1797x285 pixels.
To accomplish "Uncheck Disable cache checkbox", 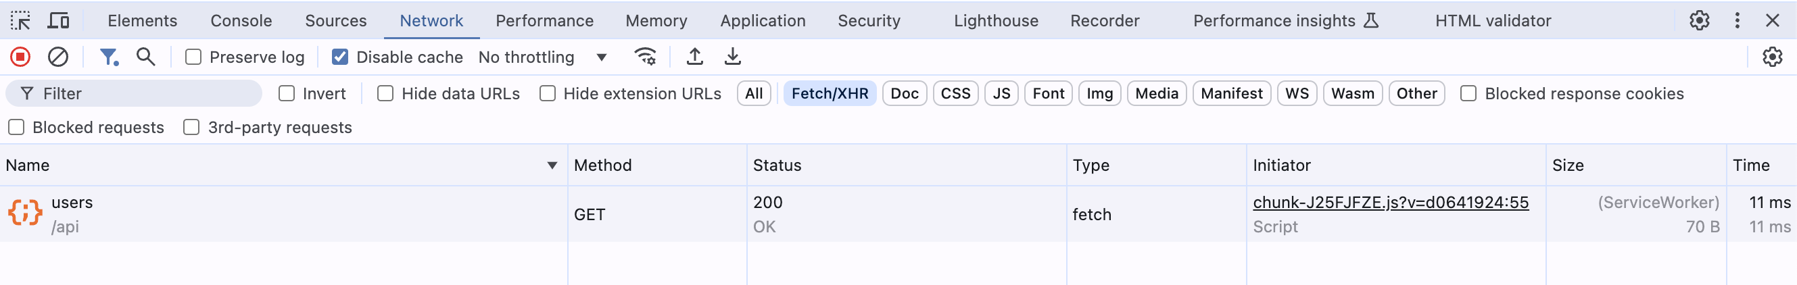I will [x=340, y=57].
